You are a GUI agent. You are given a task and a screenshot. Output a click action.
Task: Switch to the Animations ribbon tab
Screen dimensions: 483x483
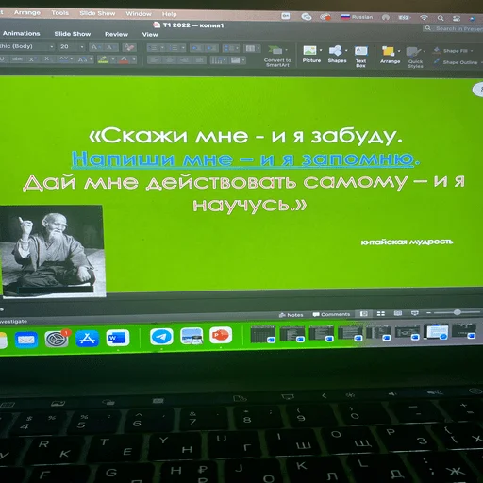click(22, 33)
